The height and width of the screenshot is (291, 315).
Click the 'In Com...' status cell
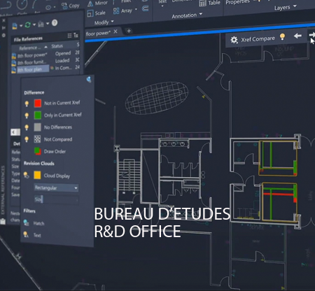pyautogui.click(x=64, y=68)
